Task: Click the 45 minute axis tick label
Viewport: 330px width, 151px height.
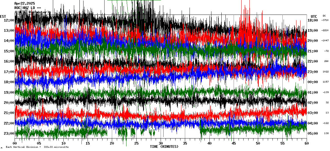Action: pyautogui.click(x=234, y=143)
